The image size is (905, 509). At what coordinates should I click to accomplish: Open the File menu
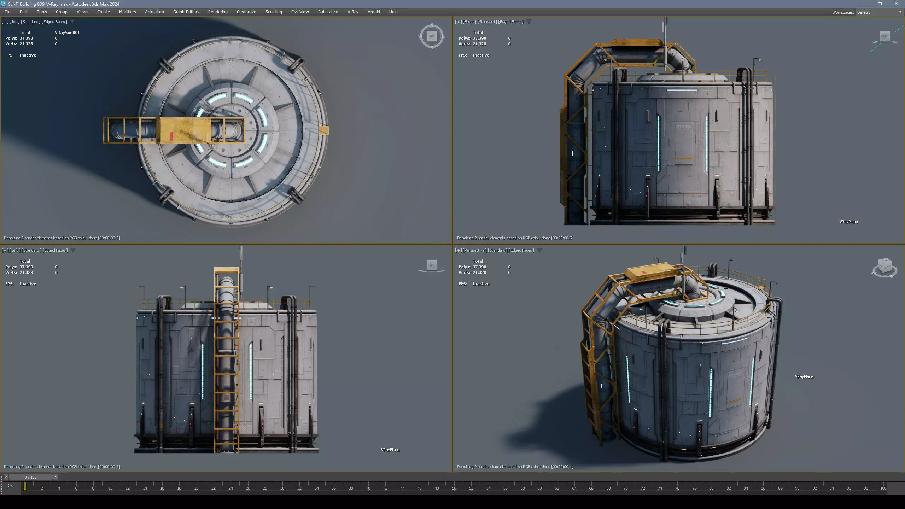click(7, 12)
